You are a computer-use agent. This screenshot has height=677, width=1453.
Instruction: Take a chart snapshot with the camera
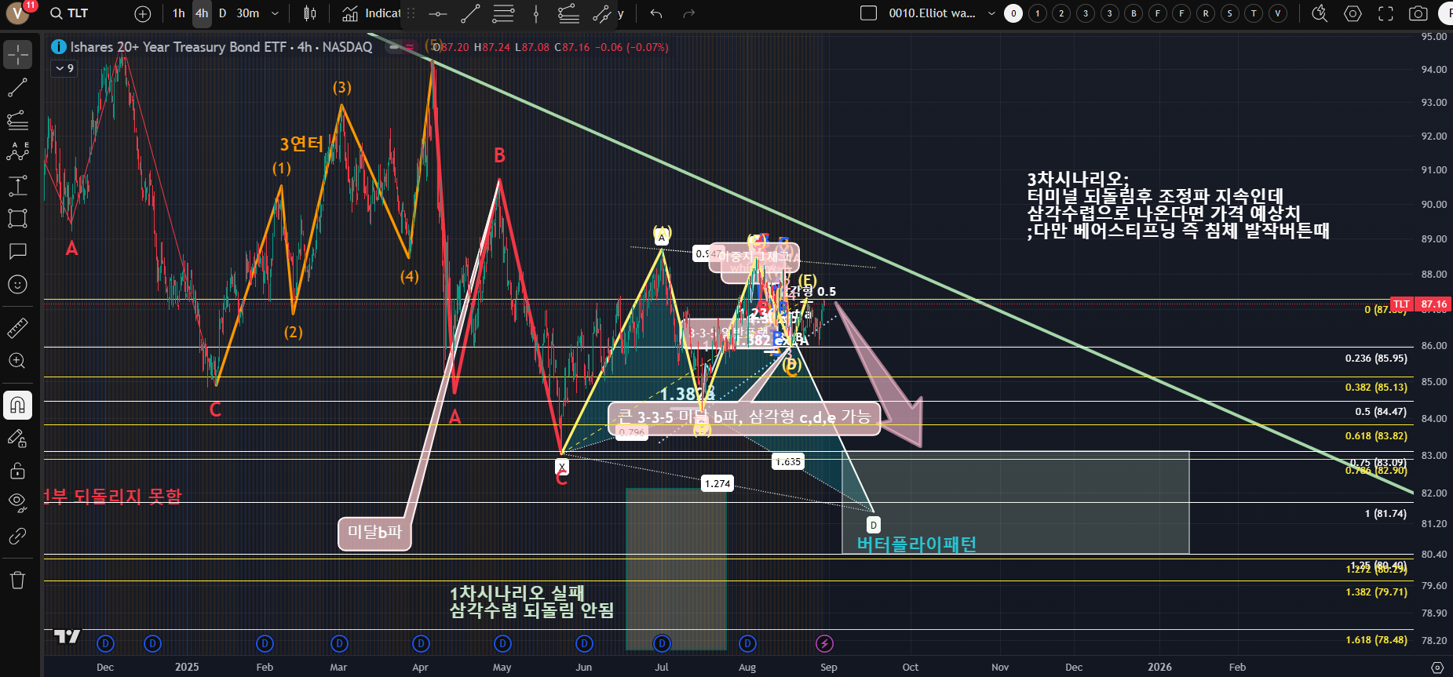pyautogui.click(x=1418, y=13)
